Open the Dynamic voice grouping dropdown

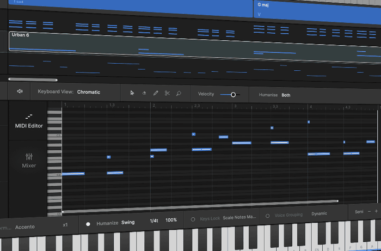click(x=319, y=214)
